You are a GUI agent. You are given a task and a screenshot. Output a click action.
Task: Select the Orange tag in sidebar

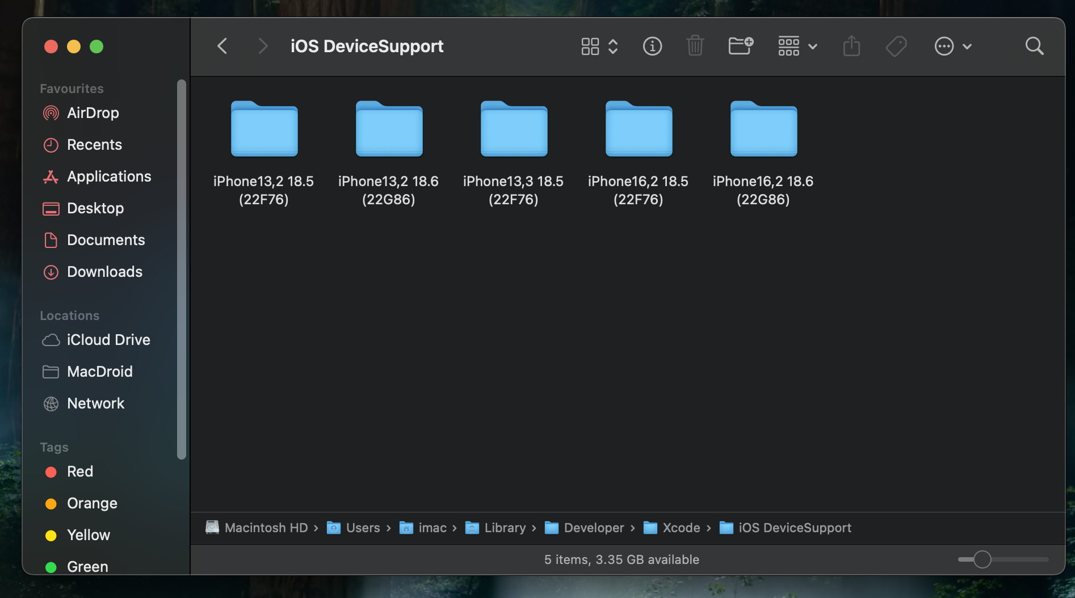pyautogui.click(x=91, y=503)
